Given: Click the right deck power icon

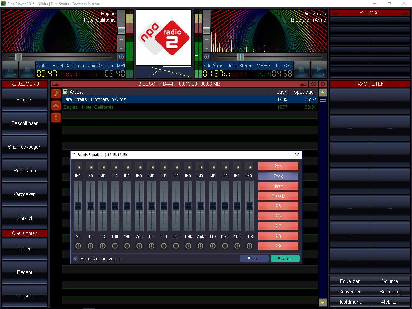Looking at the screenshot, I should tap(207, 57).
